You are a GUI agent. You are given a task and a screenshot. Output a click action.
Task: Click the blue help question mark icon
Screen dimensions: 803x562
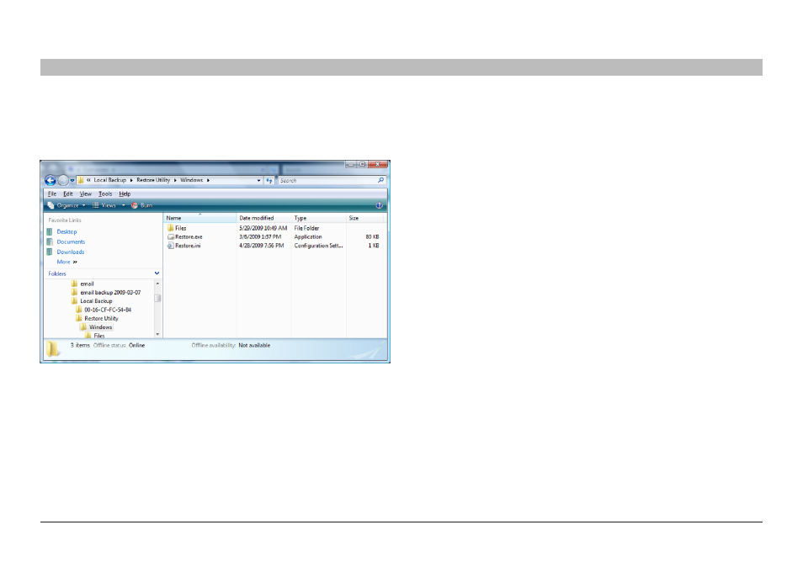(x=379, y=205)
